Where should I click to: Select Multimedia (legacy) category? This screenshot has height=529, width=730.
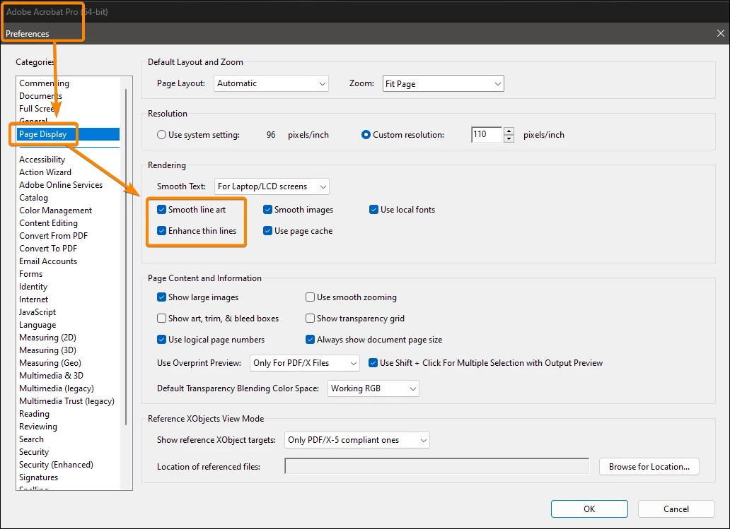coord(57,388)
